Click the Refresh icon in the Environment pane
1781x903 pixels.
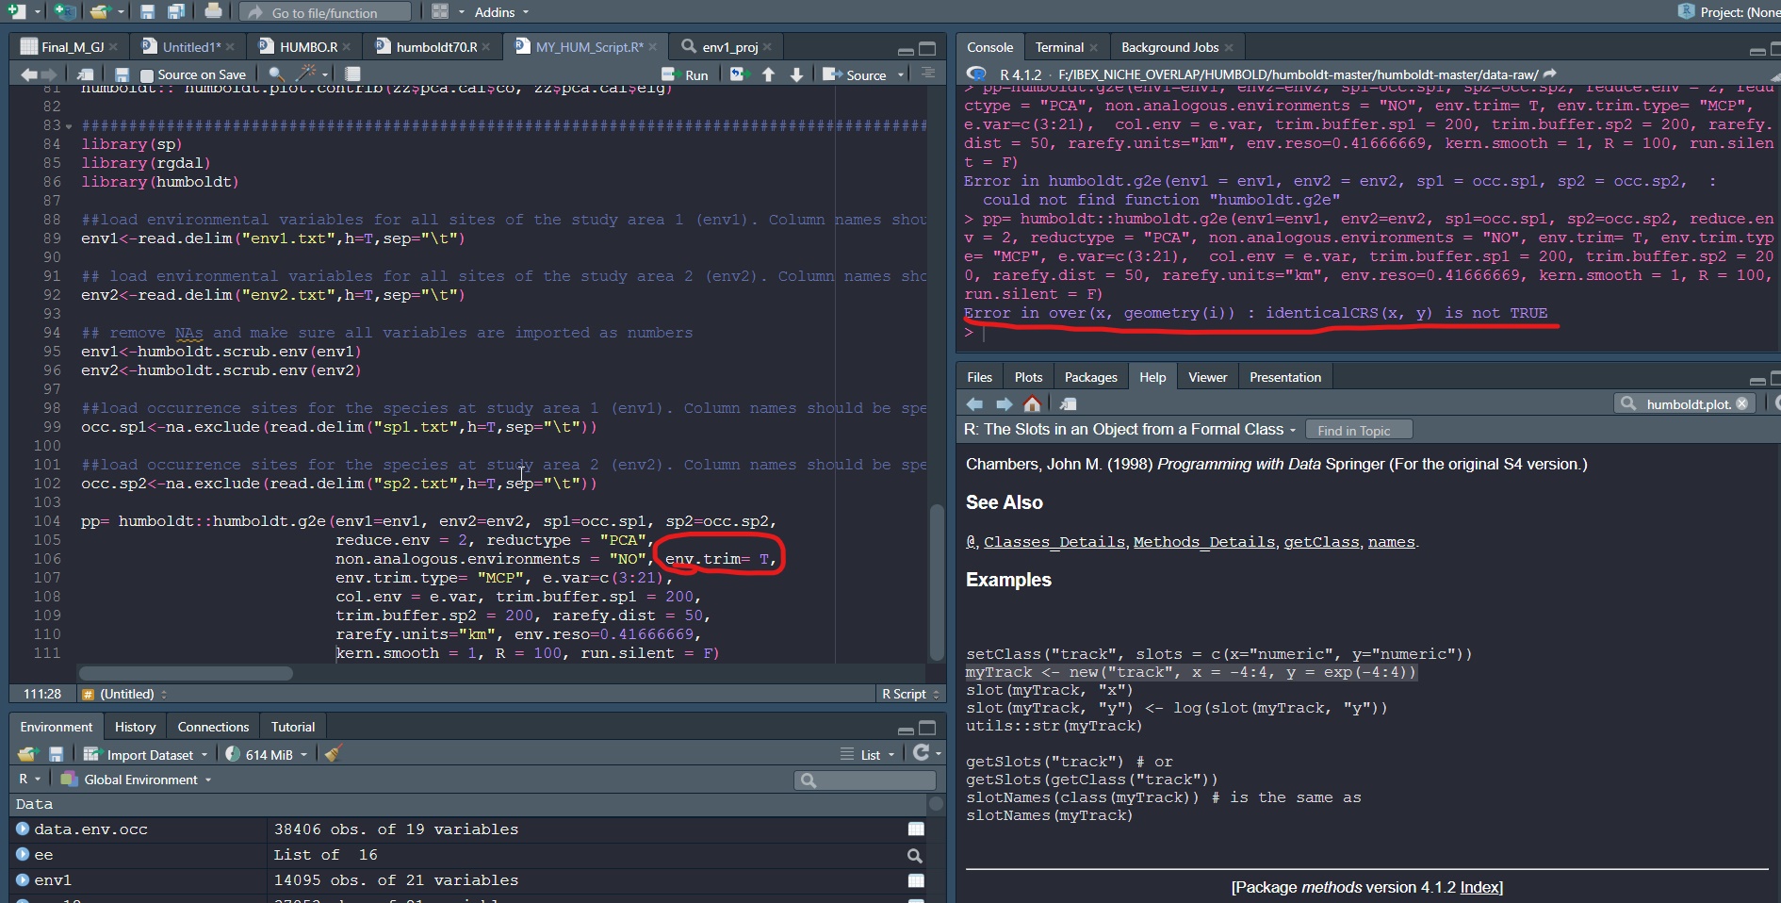point(921,753)
